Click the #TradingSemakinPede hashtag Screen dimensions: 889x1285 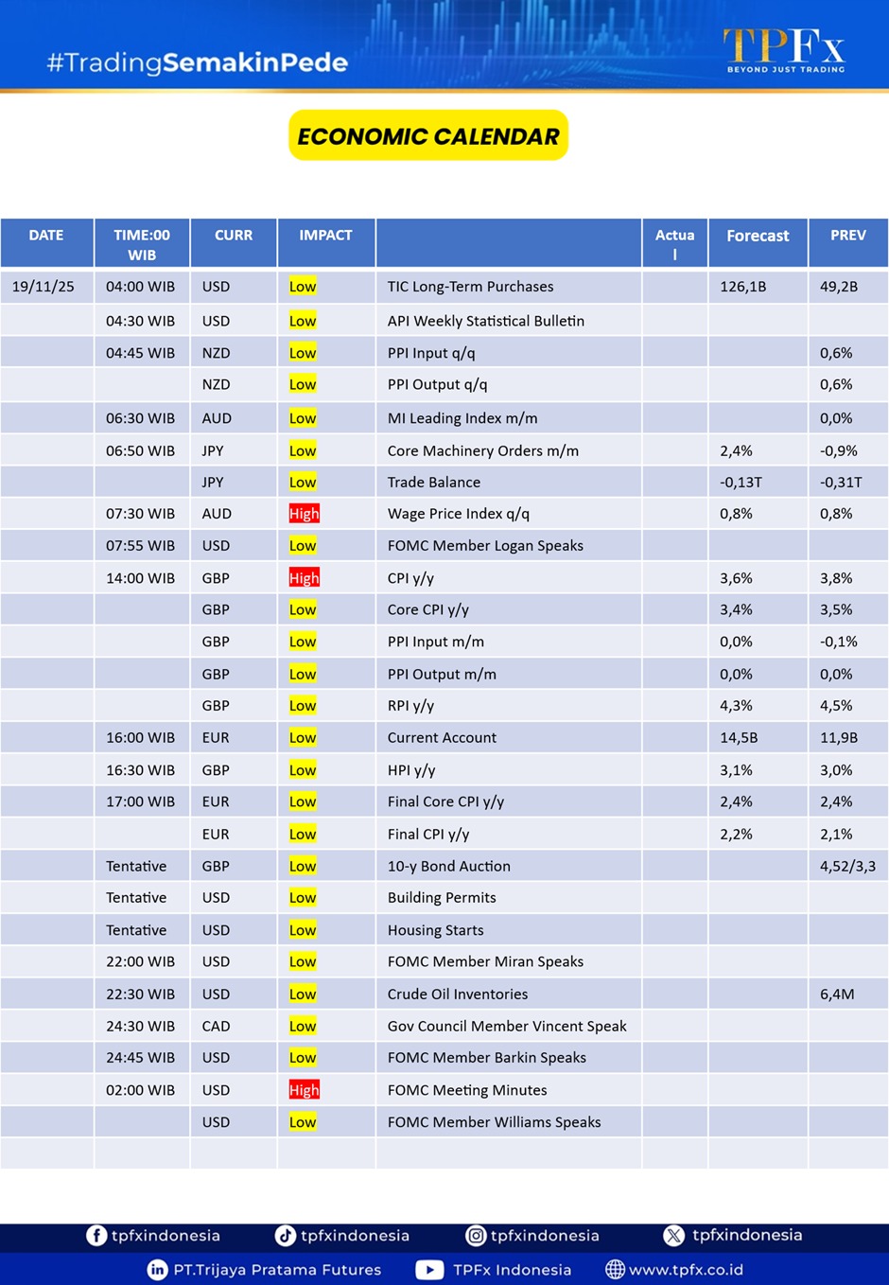click(x=198, y=62)
